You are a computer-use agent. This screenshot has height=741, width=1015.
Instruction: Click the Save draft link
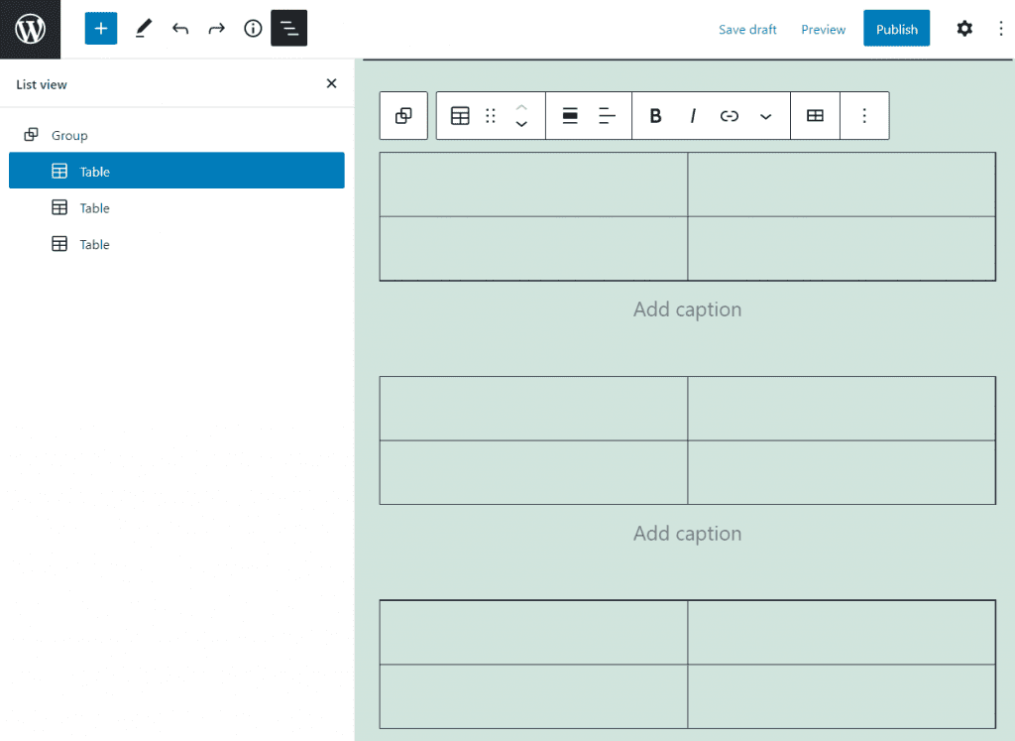click(x=747, y=29)
